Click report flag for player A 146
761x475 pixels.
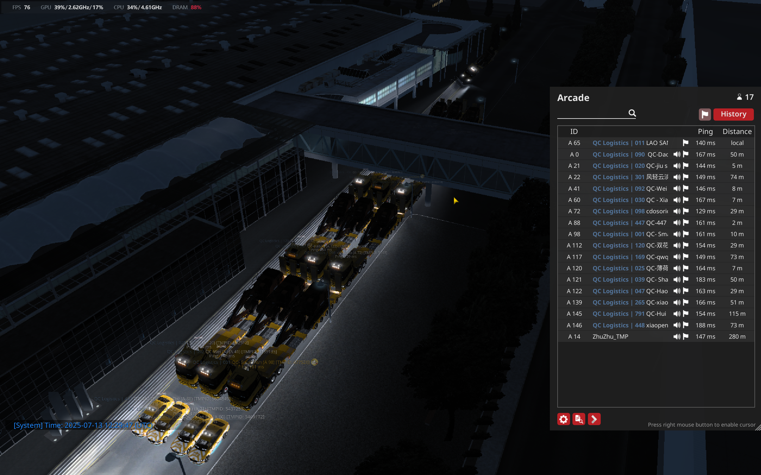click(685, 325)
